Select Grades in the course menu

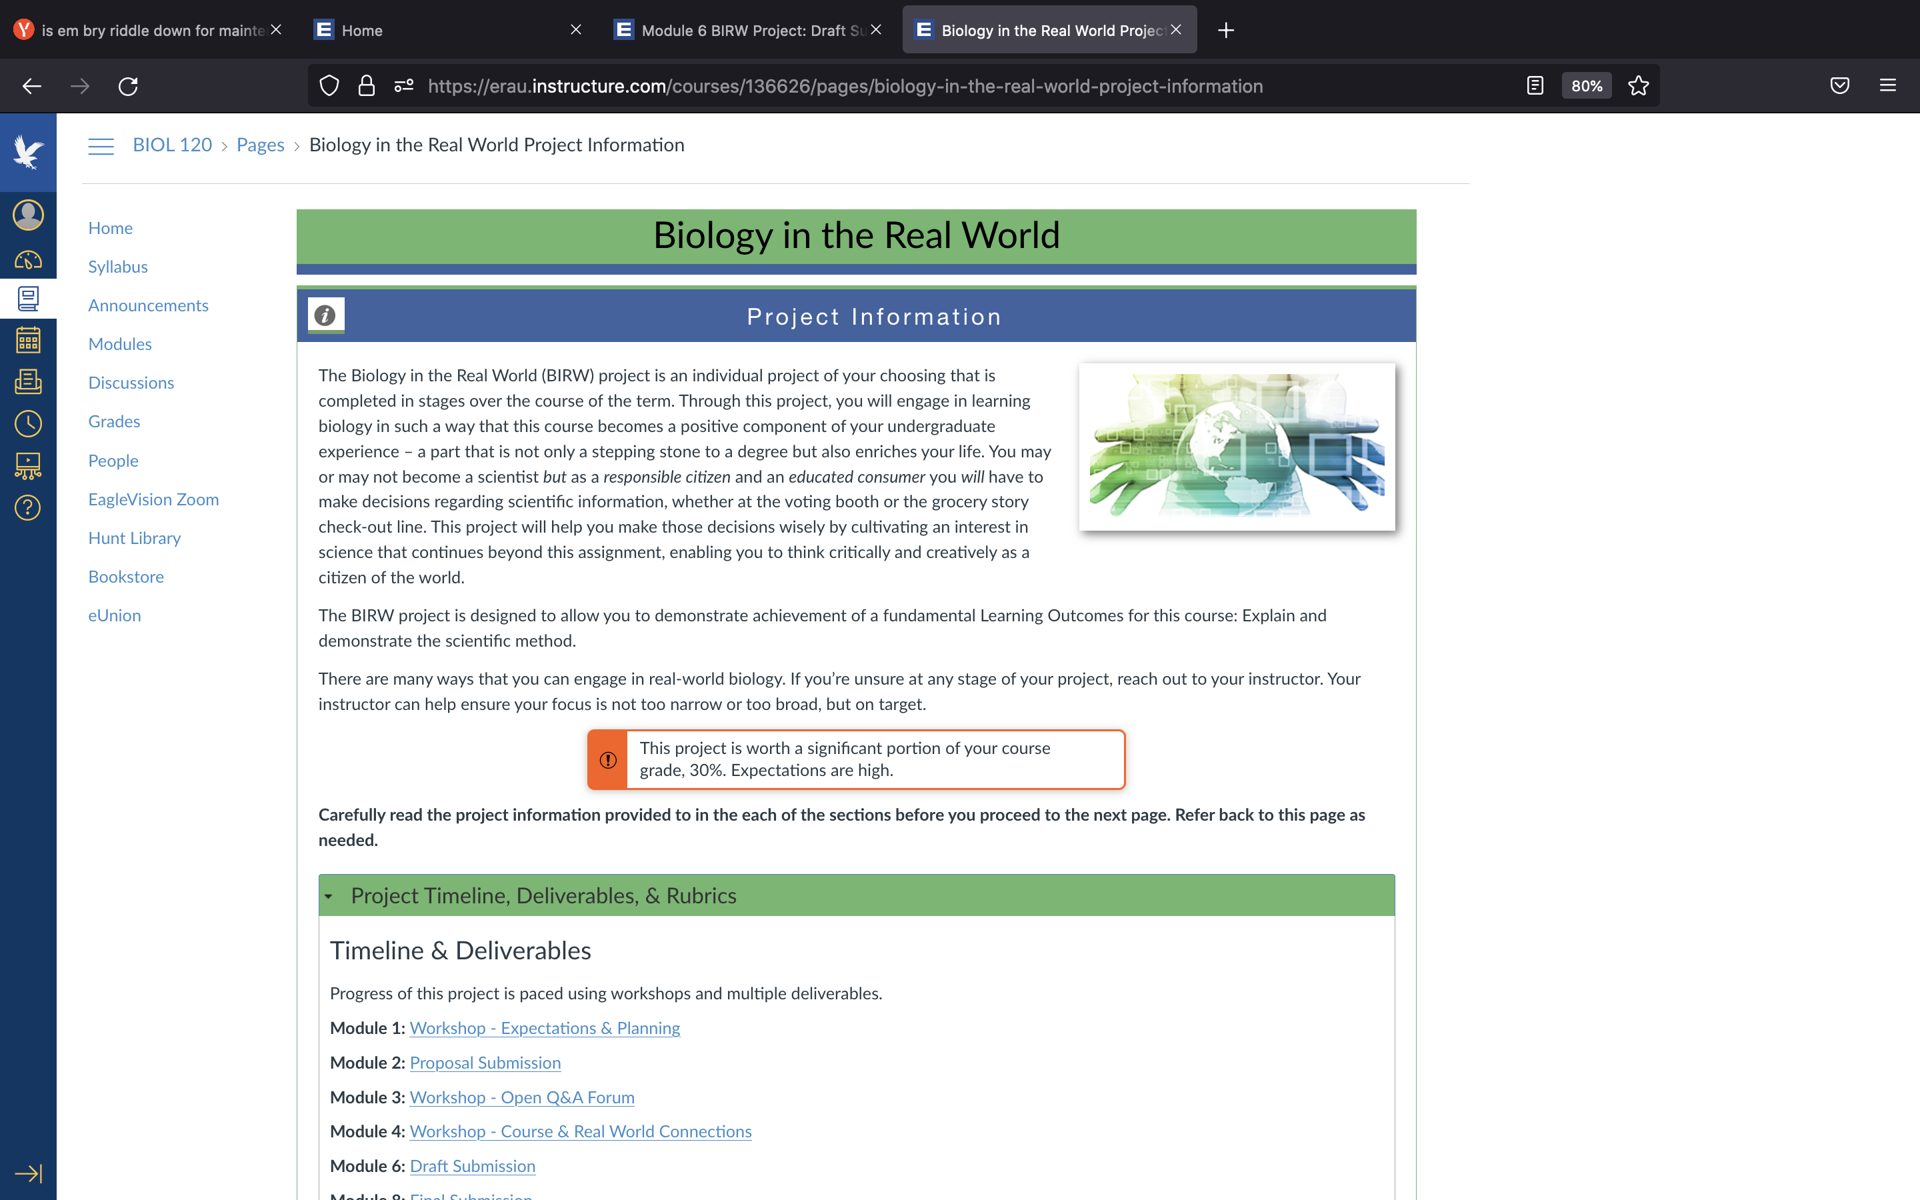pyautogui.click(x=114, y=421)
